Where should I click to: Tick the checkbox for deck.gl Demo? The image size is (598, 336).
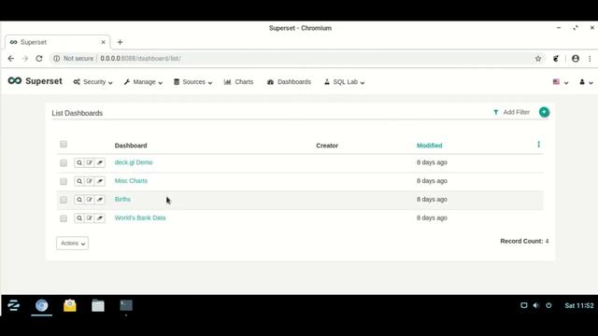point(64,163)
